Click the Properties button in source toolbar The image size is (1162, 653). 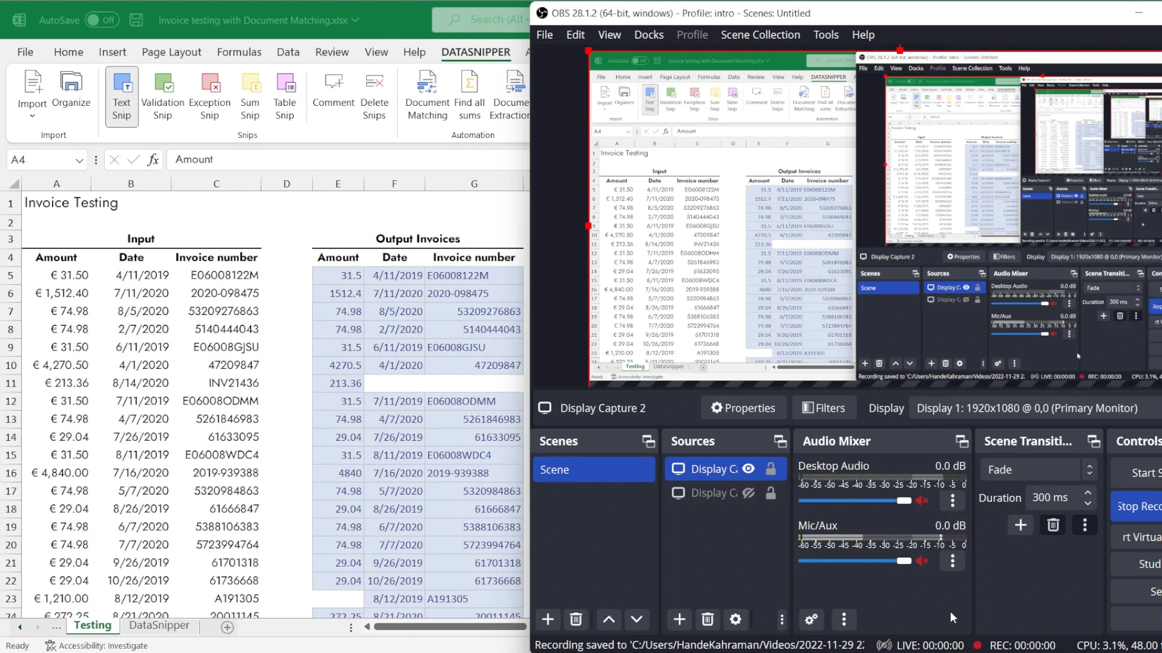point(743,408)
